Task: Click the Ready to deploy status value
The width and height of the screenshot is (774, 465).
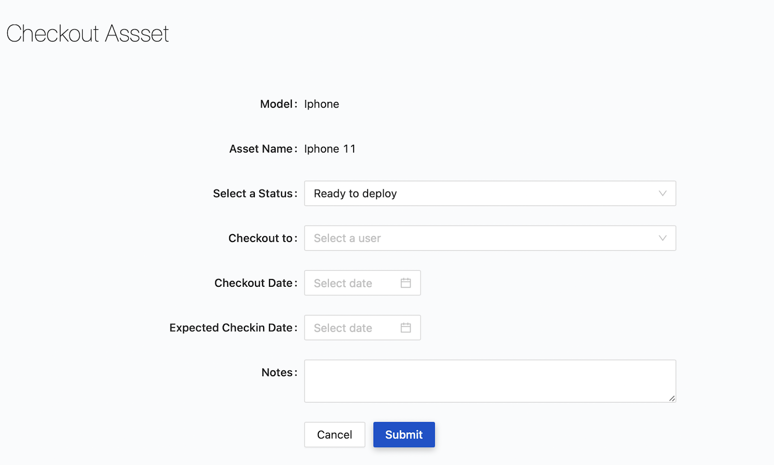Action: 355,194
